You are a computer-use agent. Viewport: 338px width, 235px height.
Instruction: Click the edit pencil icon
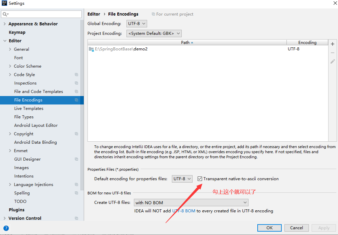pyautogui.click(x=333, y=62)
